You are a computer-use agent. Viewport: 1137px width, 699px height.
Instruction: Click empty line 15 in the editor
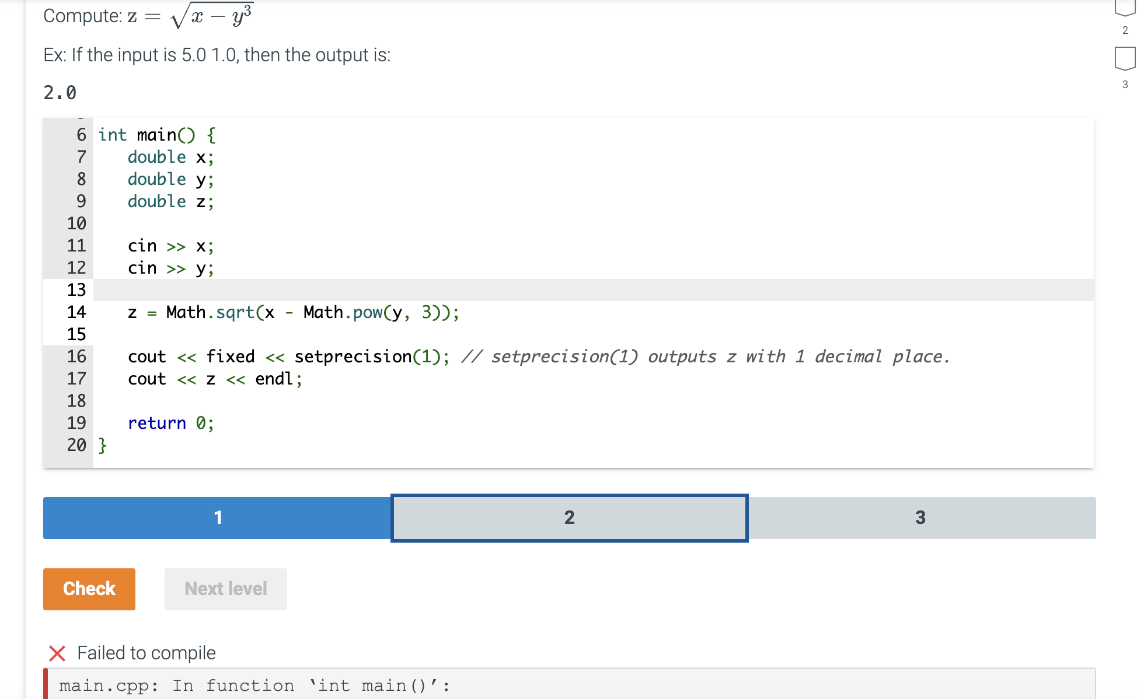(x=593, y=334)
